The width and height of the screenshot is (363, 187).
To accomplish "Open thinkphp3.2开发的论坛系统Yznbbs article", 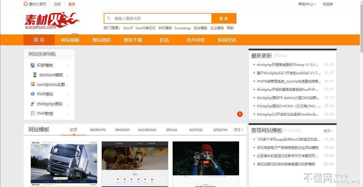I will coord(288,114).
